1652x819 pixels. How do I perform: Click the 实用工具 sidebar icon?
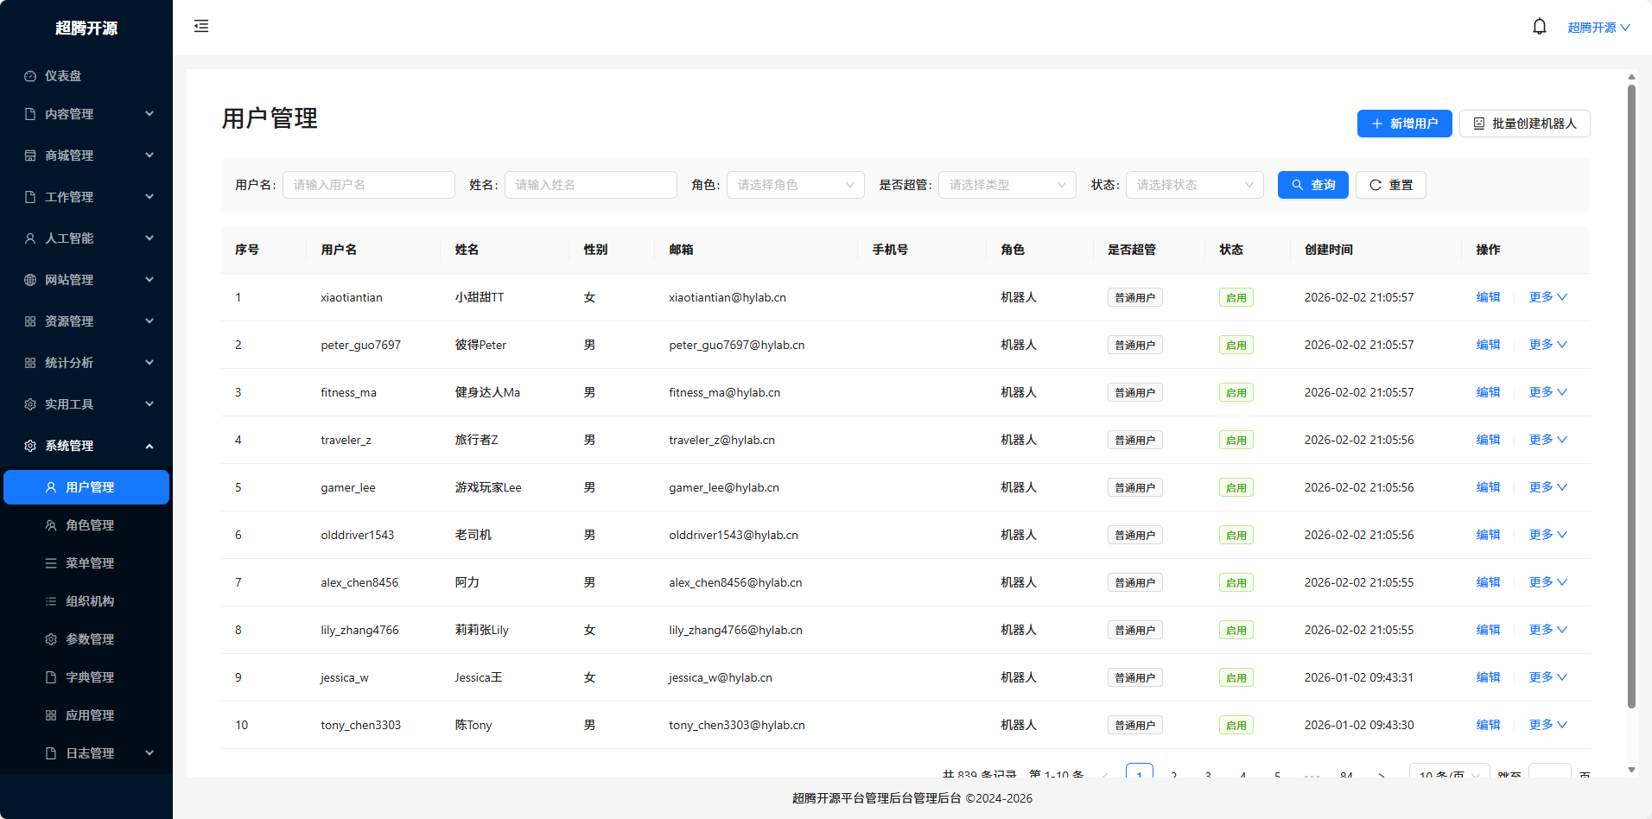click(x=29, y=403)
